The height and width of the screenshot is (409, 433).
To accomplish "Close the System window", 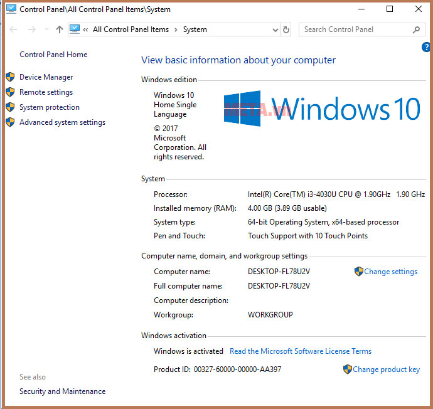I will click(x=418, y=9).
